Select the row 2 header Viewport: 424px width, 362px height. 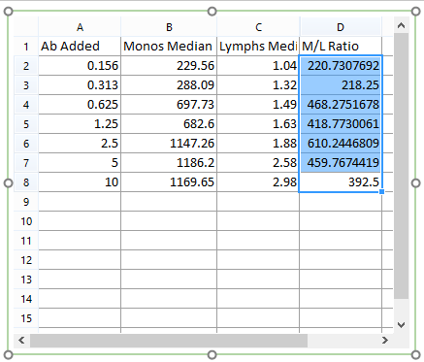pyautogui.click(x=26, y=66)
